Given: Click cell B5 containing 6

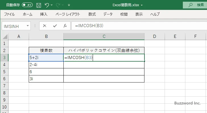Looking at the screenshot, I should pos(46,72).
